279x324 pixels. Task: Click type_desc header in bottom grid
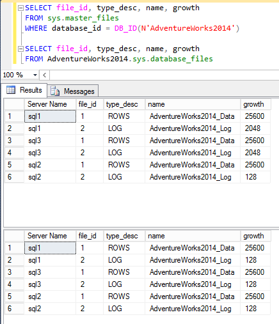point(124,236)
